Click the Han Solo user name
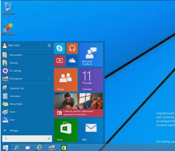The width and height of the screenshot is (175, 151). (x=14, y=45)
